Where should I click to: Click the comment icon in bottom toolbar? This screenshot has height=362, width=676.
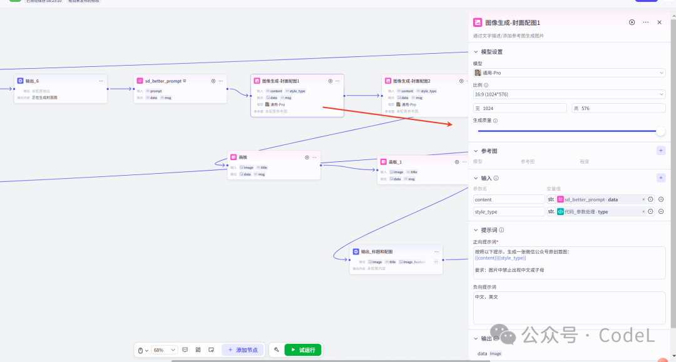[x=185, y=350]
